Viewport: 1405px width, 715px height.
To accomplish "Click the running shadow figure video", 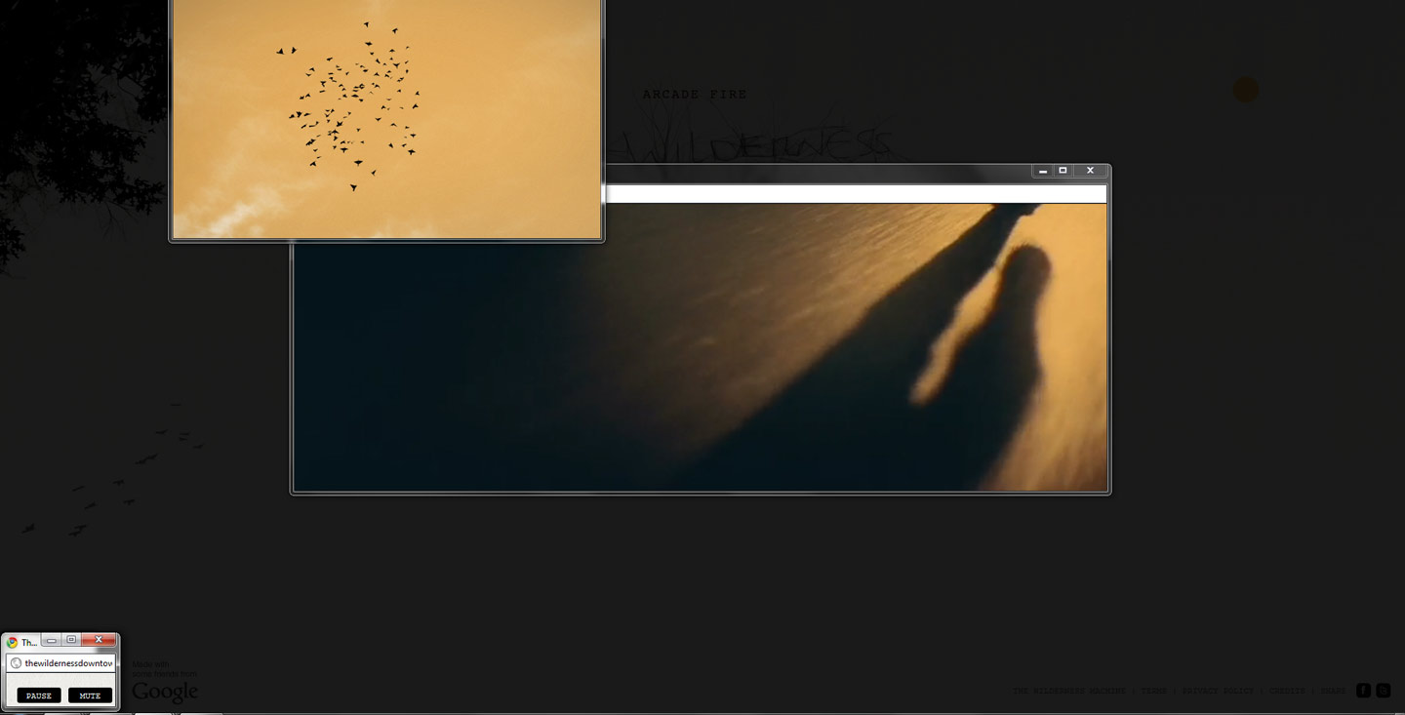I will point(701,347).
